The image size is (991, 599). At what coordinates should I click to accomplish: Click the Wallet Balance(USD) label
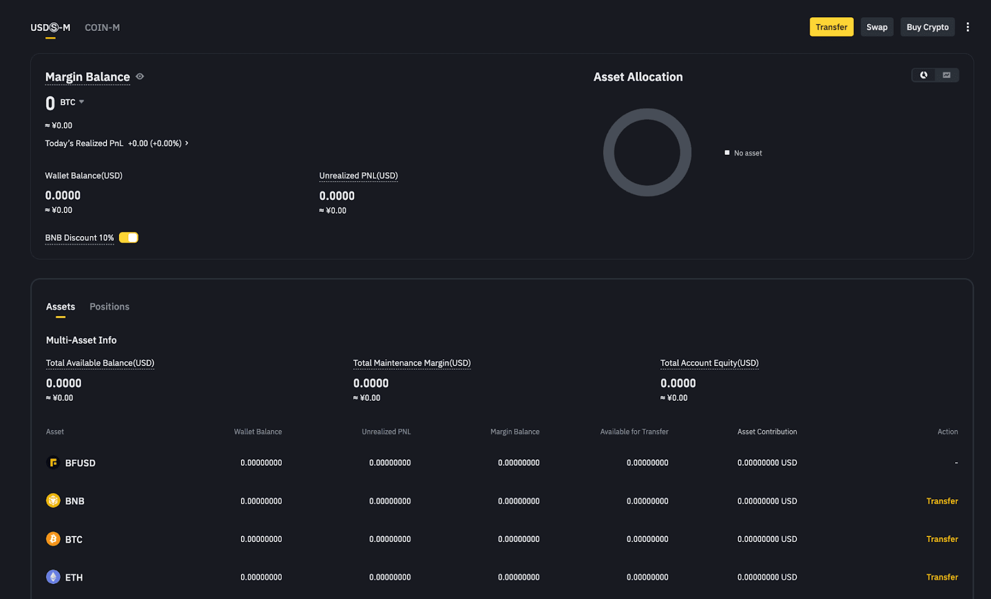coord(84,176)
